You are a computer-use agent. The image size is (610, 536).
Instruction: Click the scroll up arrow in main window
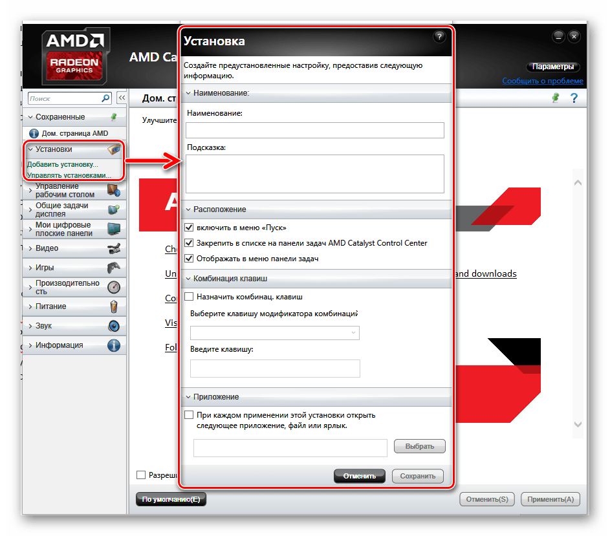pos(578,182)
